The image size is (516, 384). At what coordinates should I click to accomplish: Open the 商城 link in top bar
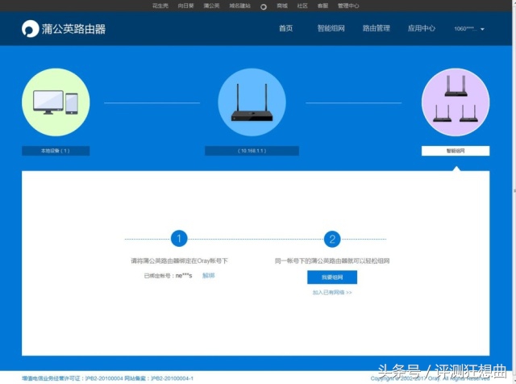[x=282, y=6]
